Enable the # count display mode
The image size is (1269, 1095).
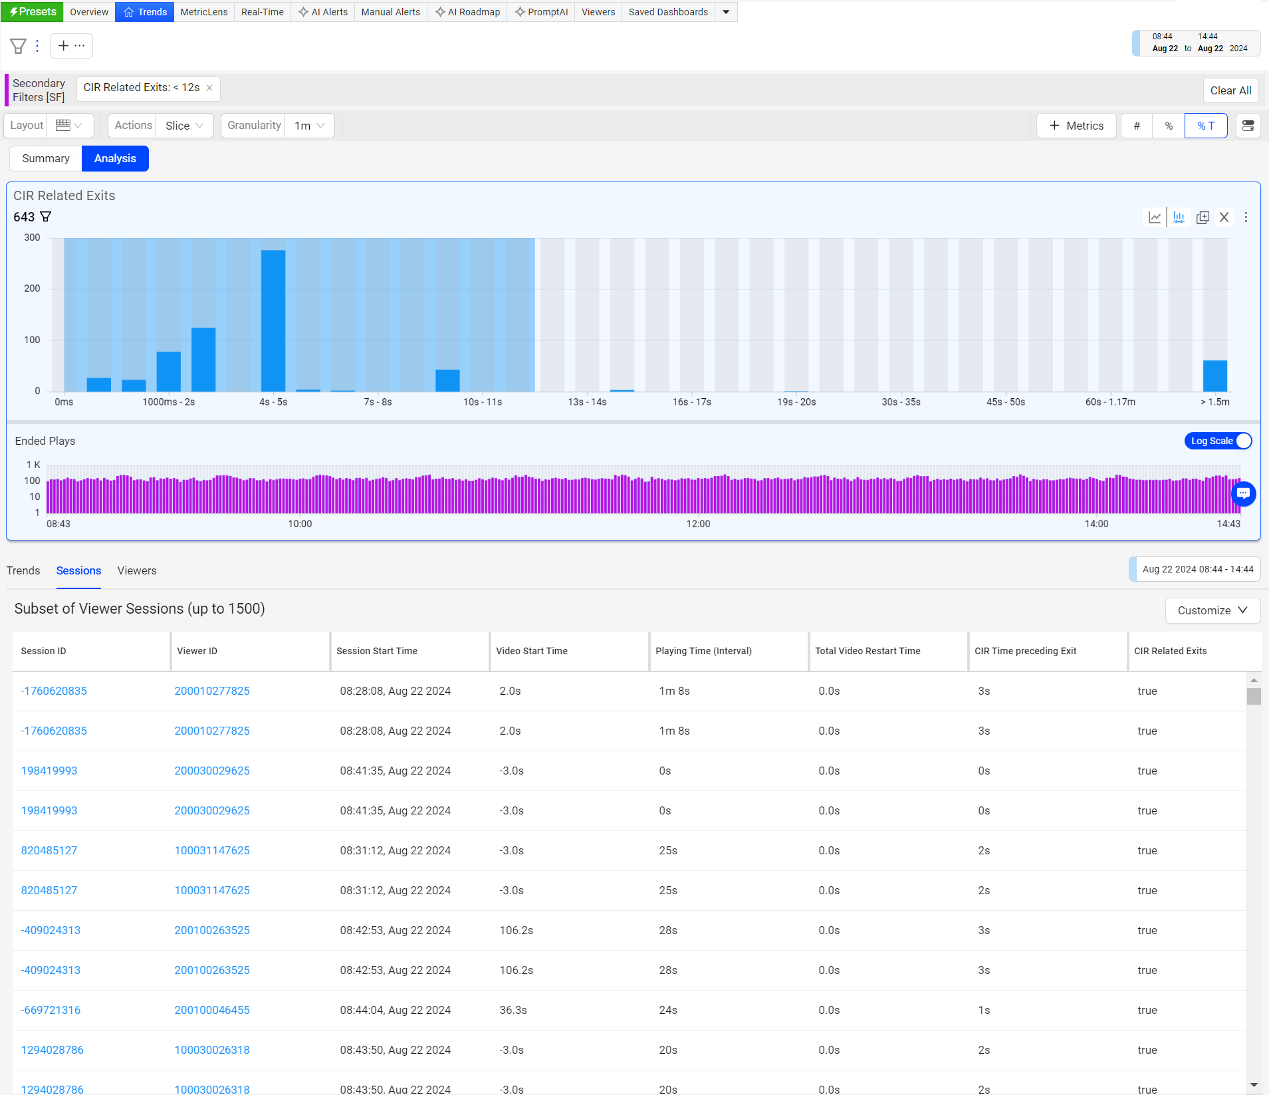(x=1137, y=126)
